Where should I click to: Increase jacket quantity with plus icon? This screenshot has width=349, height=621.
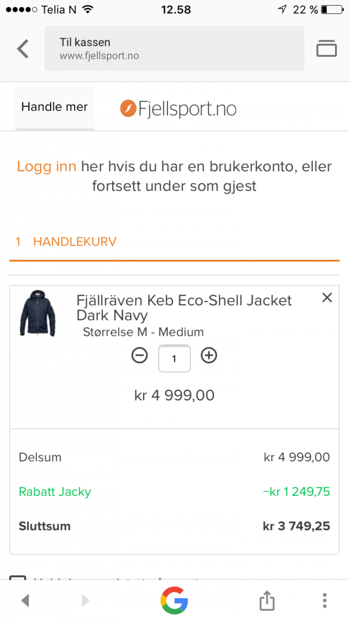(x=209, y=356)
